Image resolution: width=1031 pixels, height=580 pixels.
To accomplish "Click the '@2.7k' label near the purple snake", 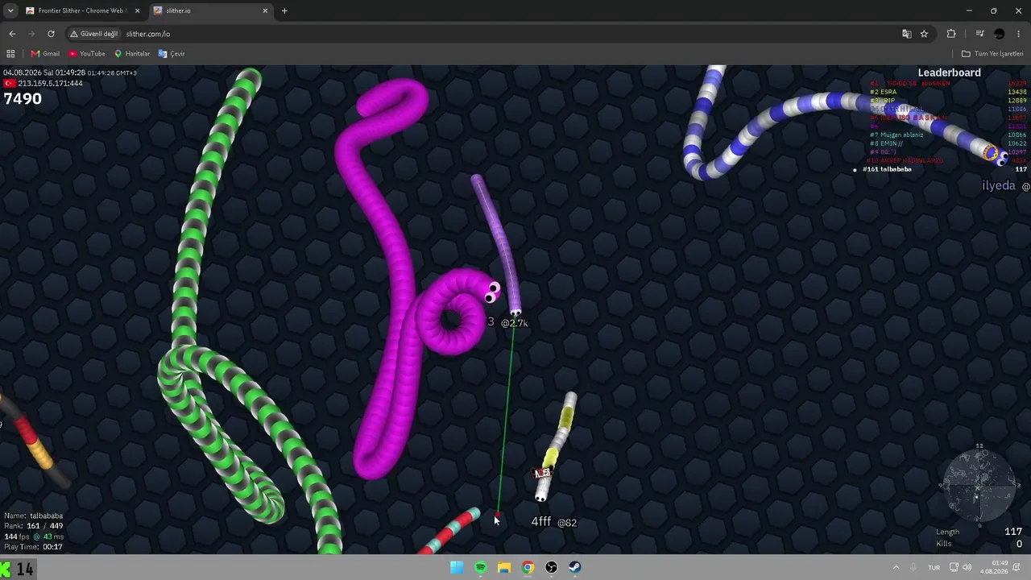I will click(515, 323).
